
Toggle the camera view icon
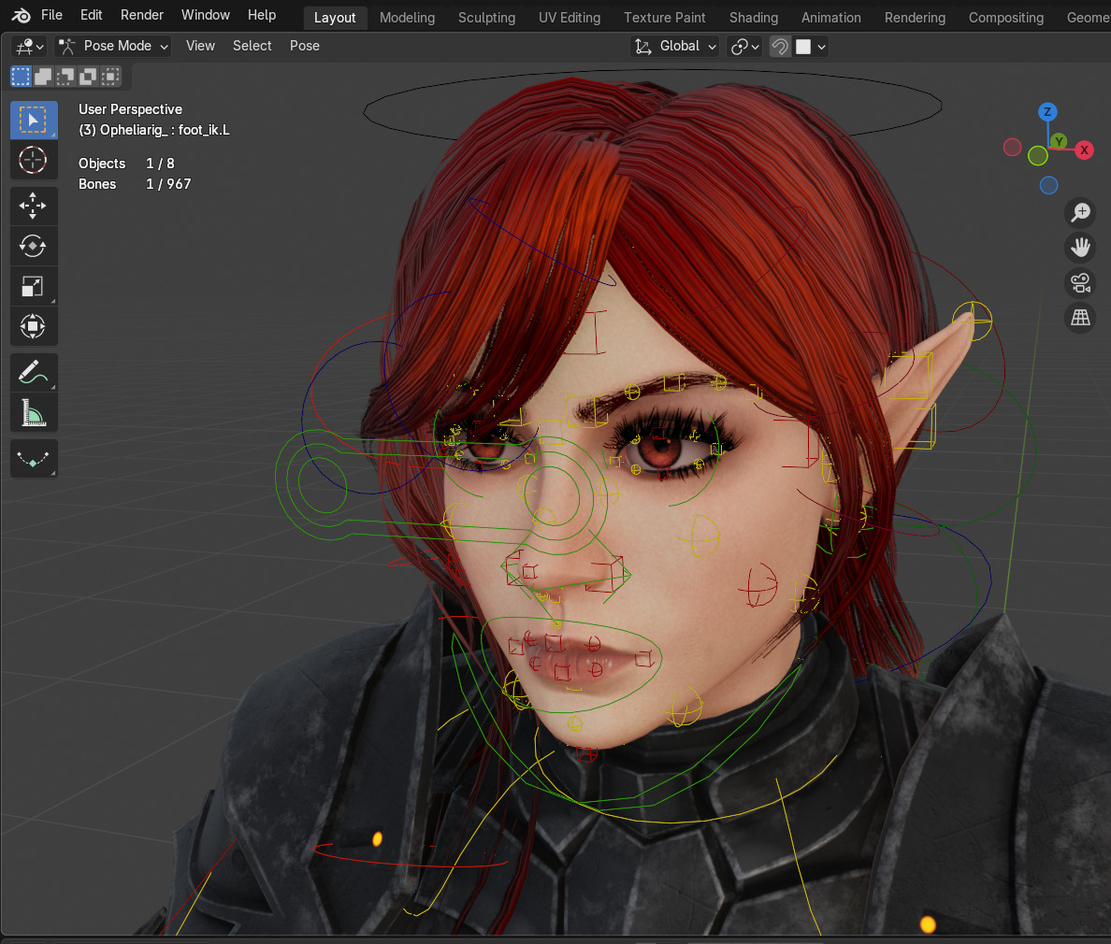pos(1080,282)
